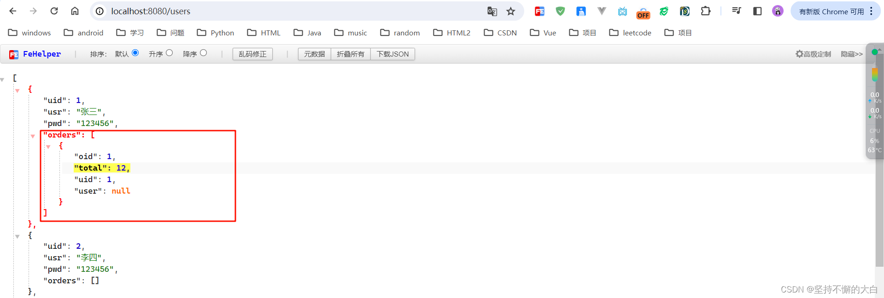Open grey V Vue devtools extension
This screenshot has width=884, height=298.
coord(602,11)
